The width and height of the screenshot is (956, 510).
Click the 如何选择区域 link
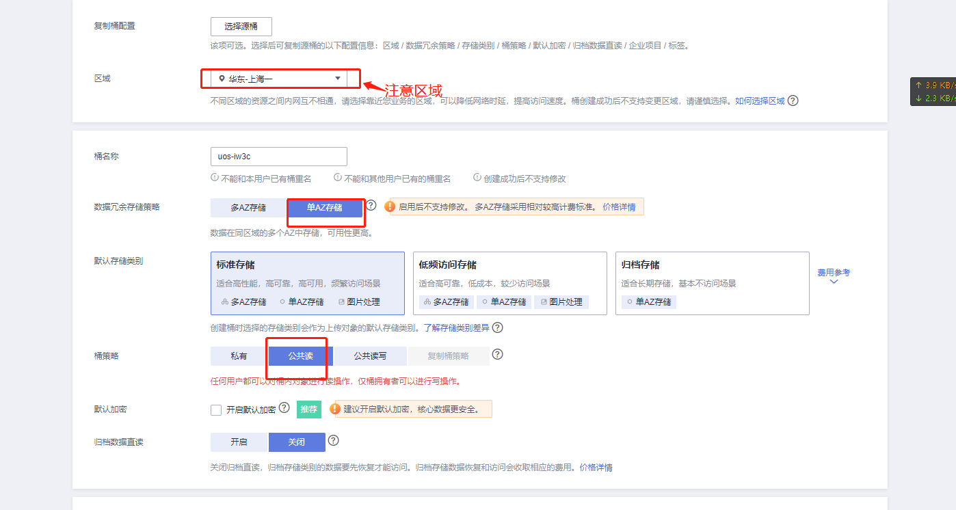coord(760,100)
